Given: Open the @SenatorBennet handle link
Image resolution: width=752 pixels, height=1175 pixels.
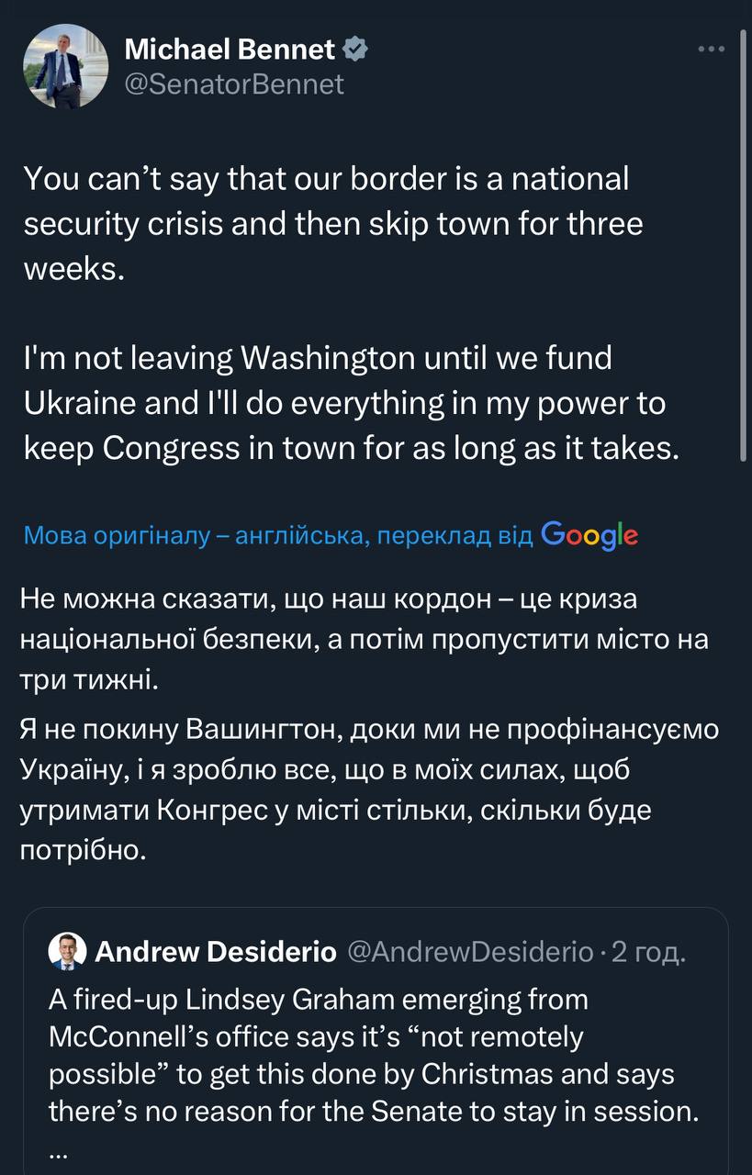Looking at the screenshot, I should coord(234,84).
